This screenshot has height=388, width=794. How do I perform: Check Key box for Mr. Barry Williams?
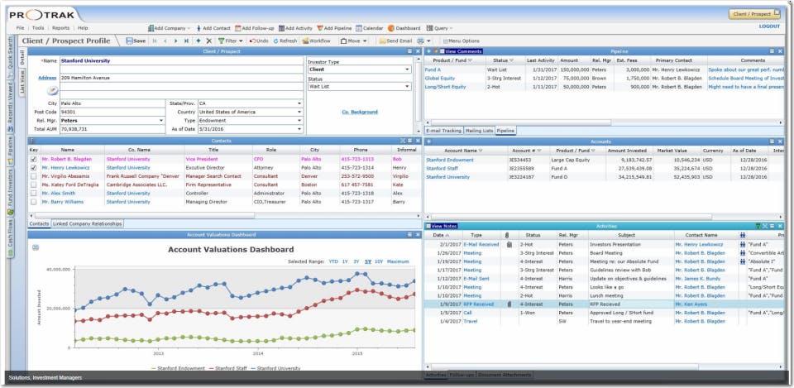pos(33,202)
